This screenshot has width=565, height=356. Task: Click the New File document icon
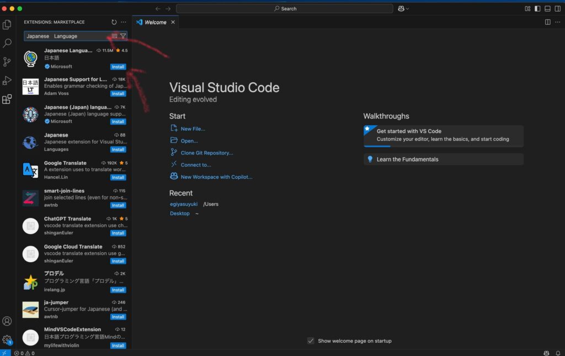(174, 128)
